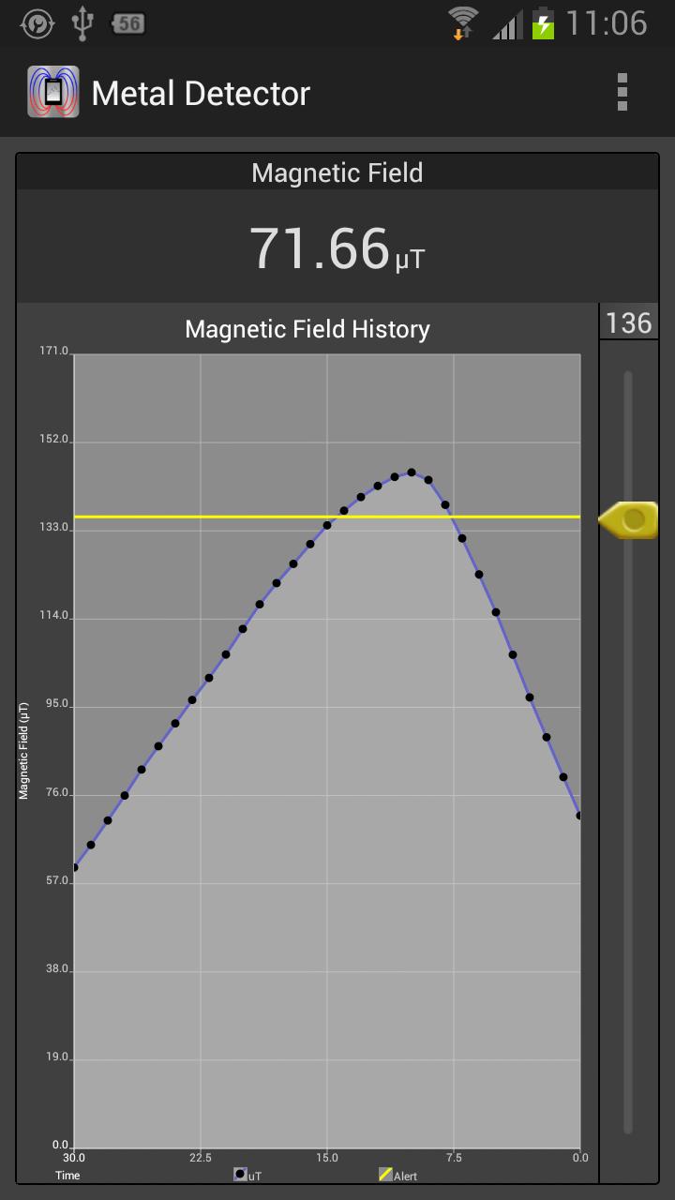Tap the battery level 56 indicator icon

tap(128, 22)
